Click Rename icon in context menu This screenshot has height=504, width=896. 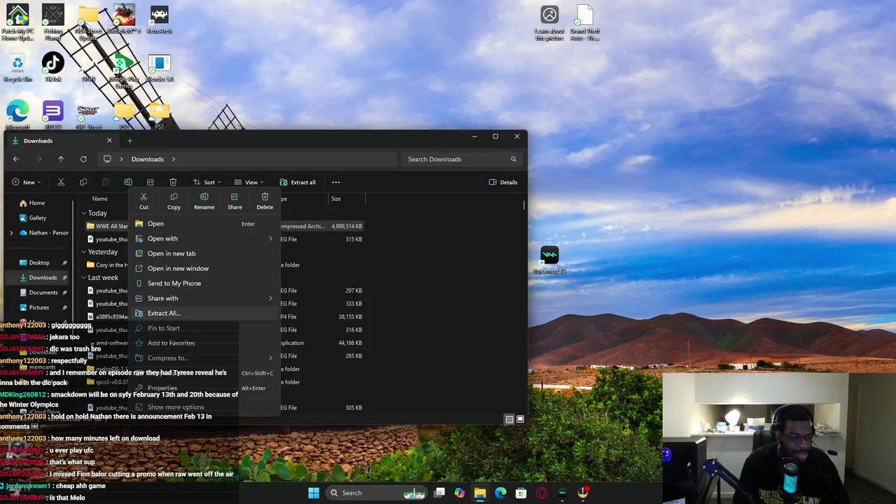point(204,201)
